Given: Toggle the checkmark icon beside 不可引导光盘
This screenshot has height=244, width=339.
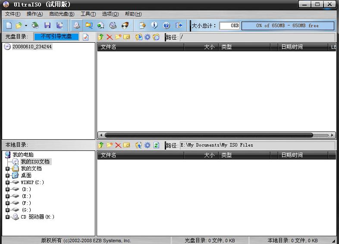Looking at the screenshot, I should [x=85, y=37].
